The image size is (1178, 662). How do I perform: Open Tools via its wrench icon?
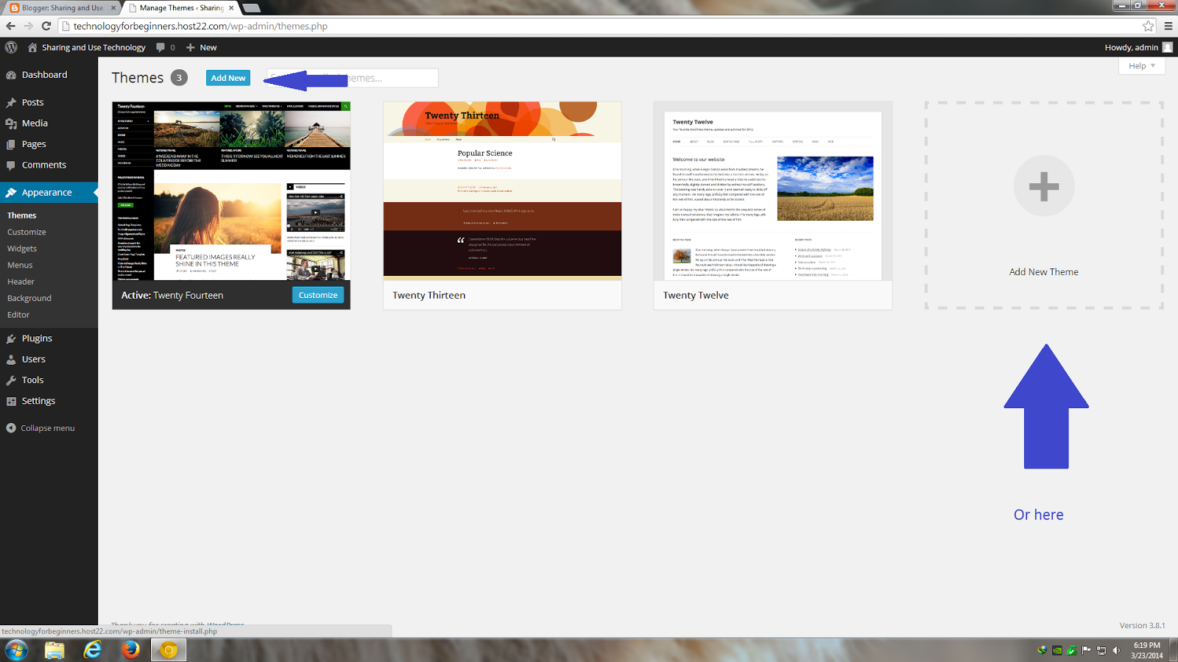click(11, 380)
